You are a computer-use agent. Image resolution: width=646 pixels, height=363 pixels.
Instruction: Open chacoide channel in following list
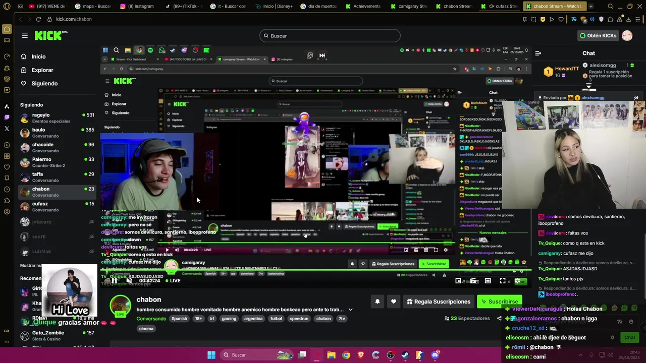point(57,147)
